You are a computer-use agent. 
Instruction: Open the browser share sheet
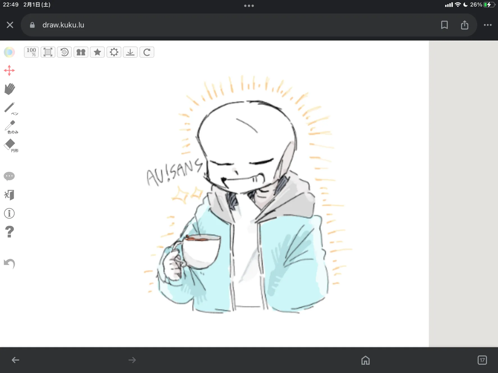[465, 25]
